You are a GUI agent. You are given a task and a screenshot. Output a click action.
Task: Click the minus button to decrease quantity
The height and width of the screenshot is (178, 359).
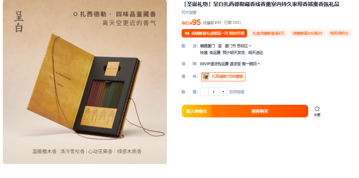point(204,92)
